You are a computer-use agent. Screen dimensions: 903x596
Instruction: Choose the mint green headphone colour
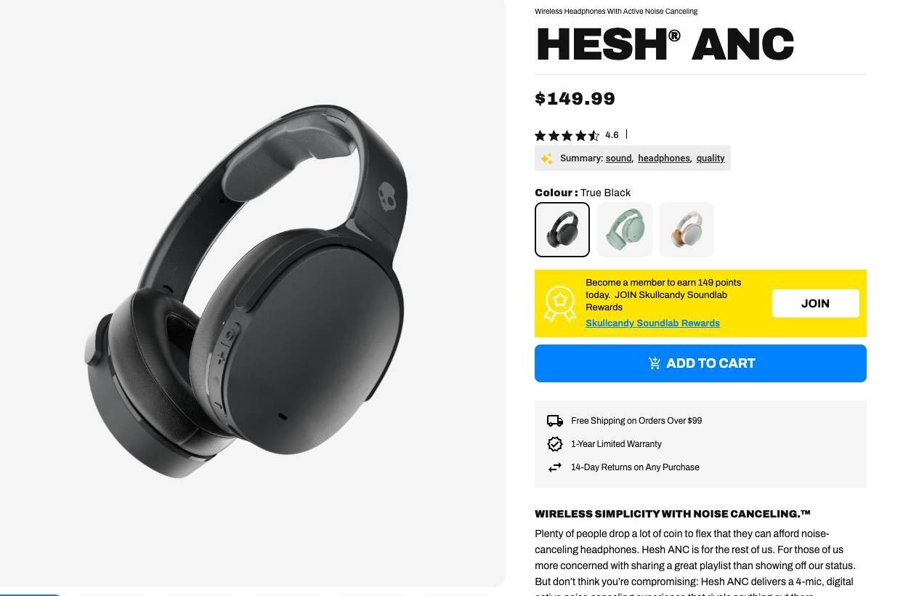click(625, 230)
